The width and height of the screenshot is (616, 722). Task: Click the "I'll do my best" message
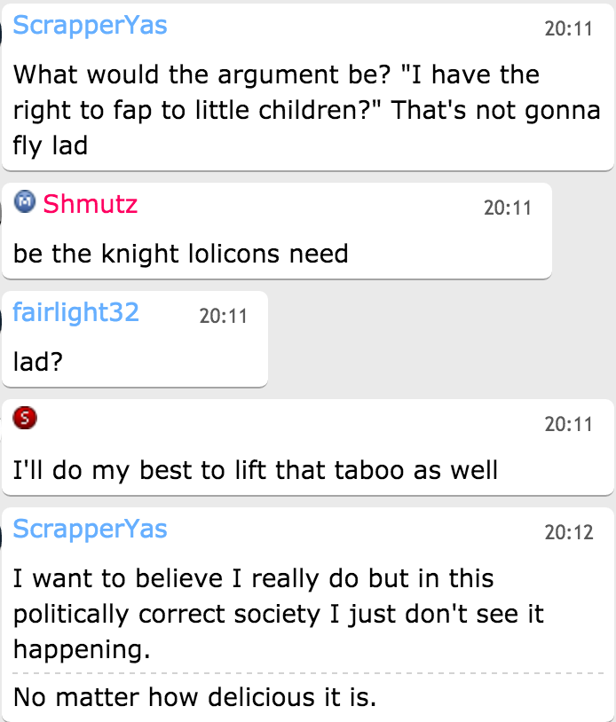256,469
